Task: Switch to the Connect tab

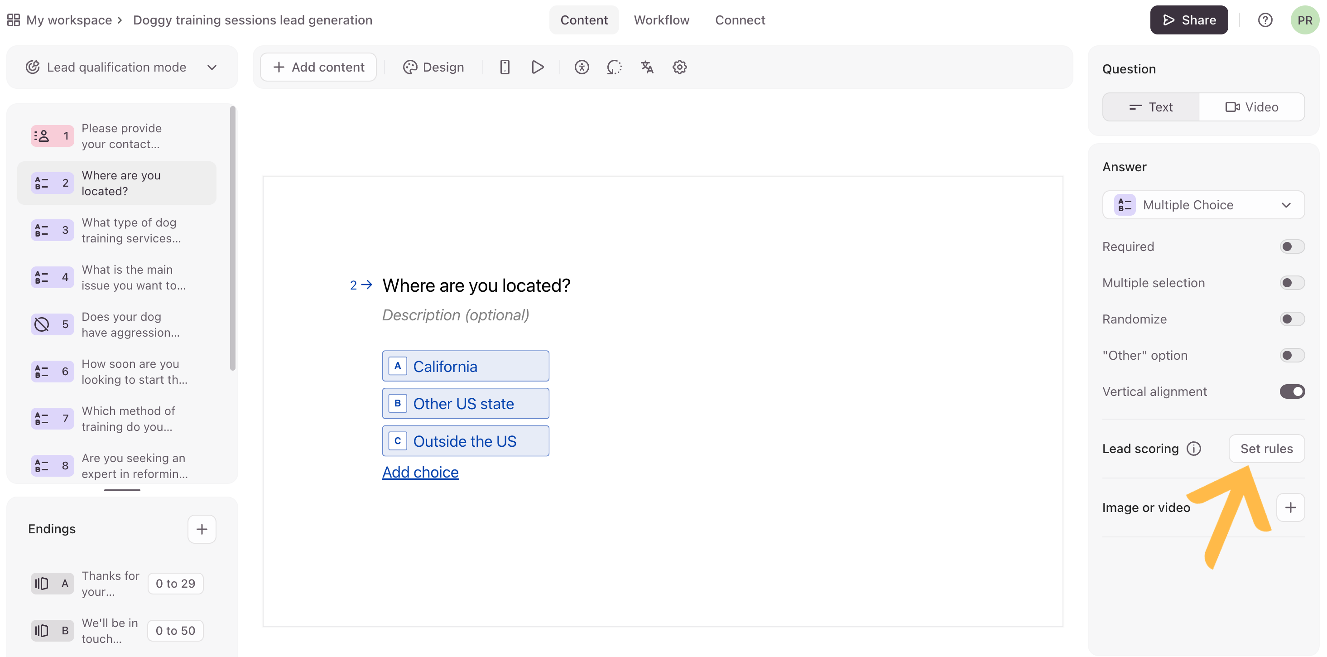Action: pyautogui.click(x=740, y=20)
